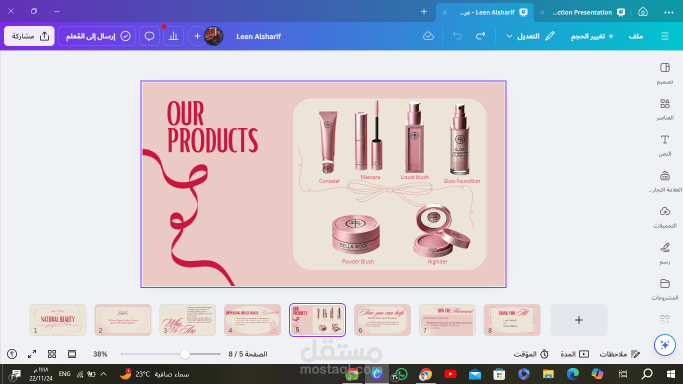Select the Conceler label on slide
This screenshot has height=384, width=683.
(329, 181)
